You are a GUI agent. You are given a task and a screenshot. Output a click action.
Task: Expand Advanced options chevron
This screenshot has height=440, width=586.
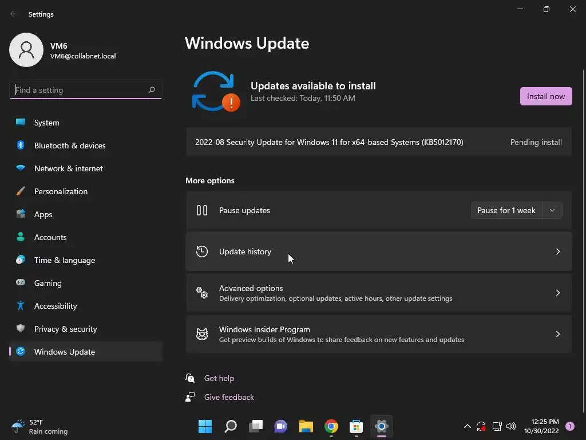point(557,293)
